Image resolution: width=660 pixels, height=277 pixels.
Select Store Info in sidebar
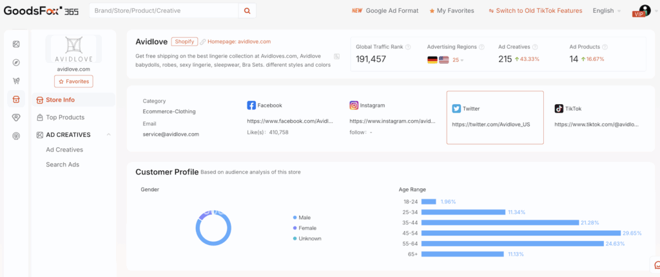click(73, 100)
